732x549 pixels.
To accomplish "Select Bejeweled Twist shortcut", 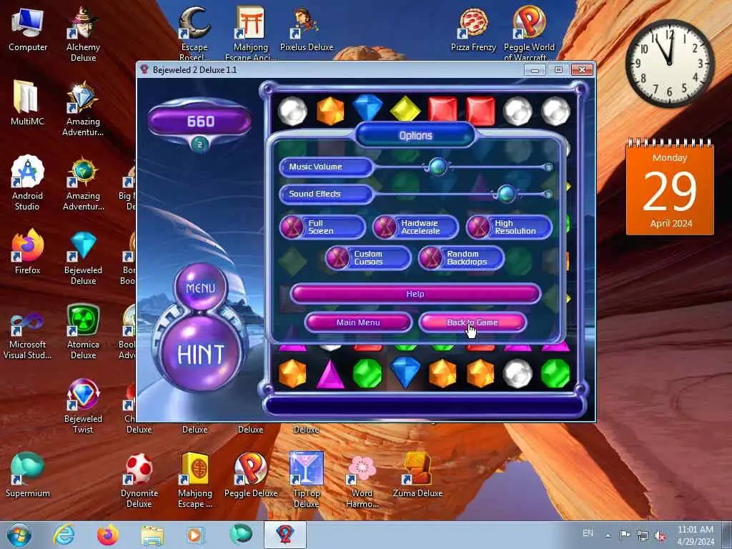I will pyautogui.click(x=83, y=406).
